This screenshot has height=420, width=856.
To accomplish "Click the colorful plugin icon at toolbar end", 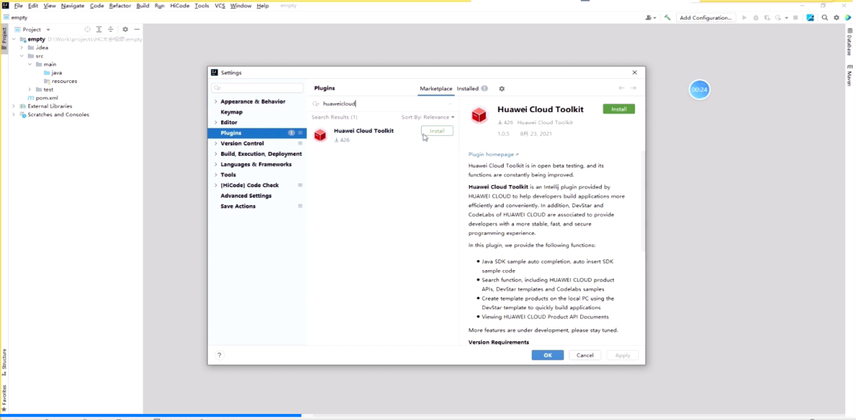I will [848, 18].
